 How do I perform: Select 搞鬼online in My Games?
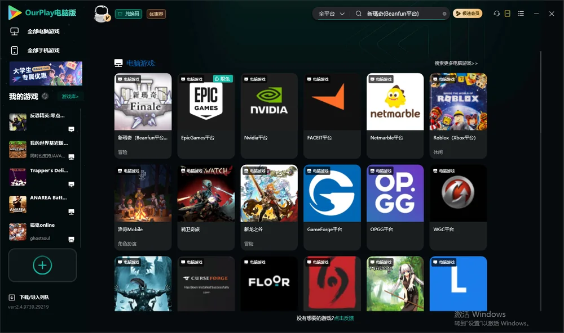[x=42, y=231]
